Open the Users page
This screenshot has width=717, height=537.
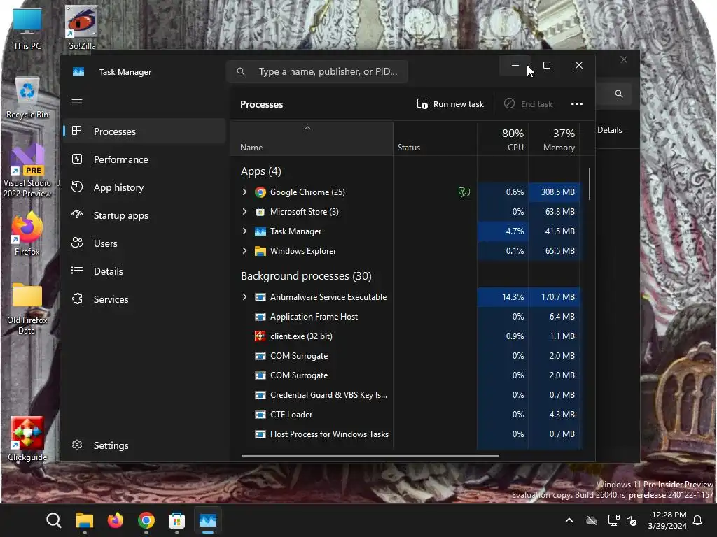(x=144, y=243)
